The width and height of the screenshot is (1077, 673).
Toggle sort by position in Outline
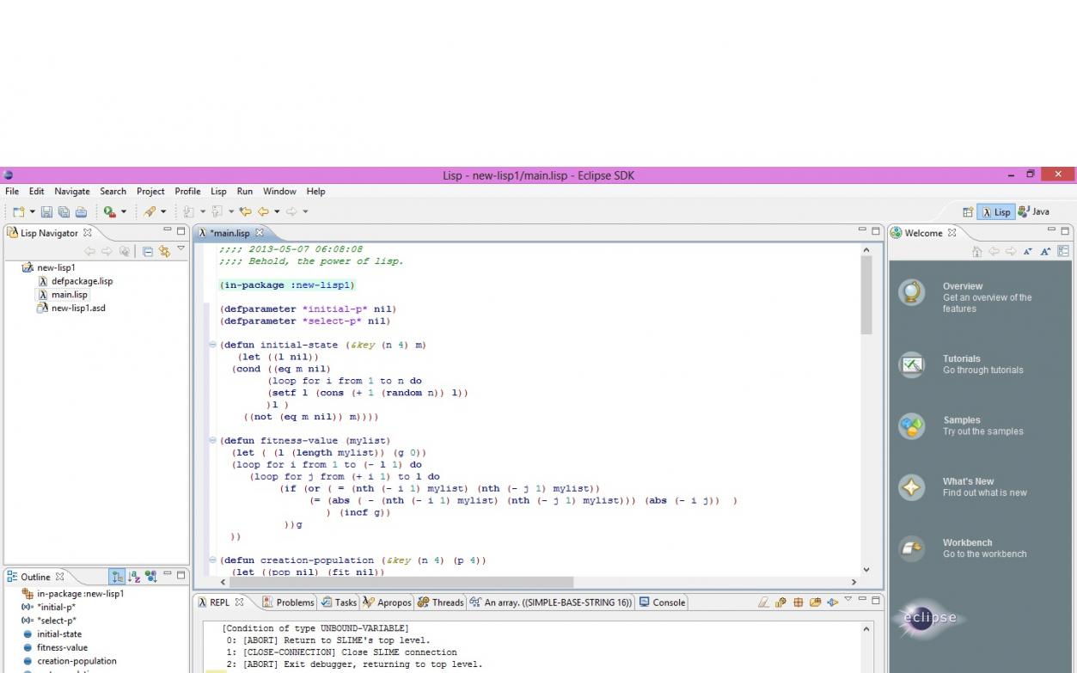click(117, 577)
